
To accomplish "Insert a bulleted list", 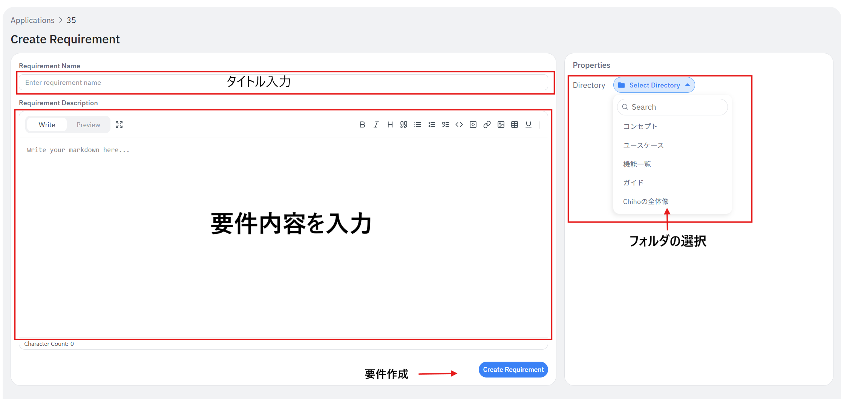I will coord(418,124).
